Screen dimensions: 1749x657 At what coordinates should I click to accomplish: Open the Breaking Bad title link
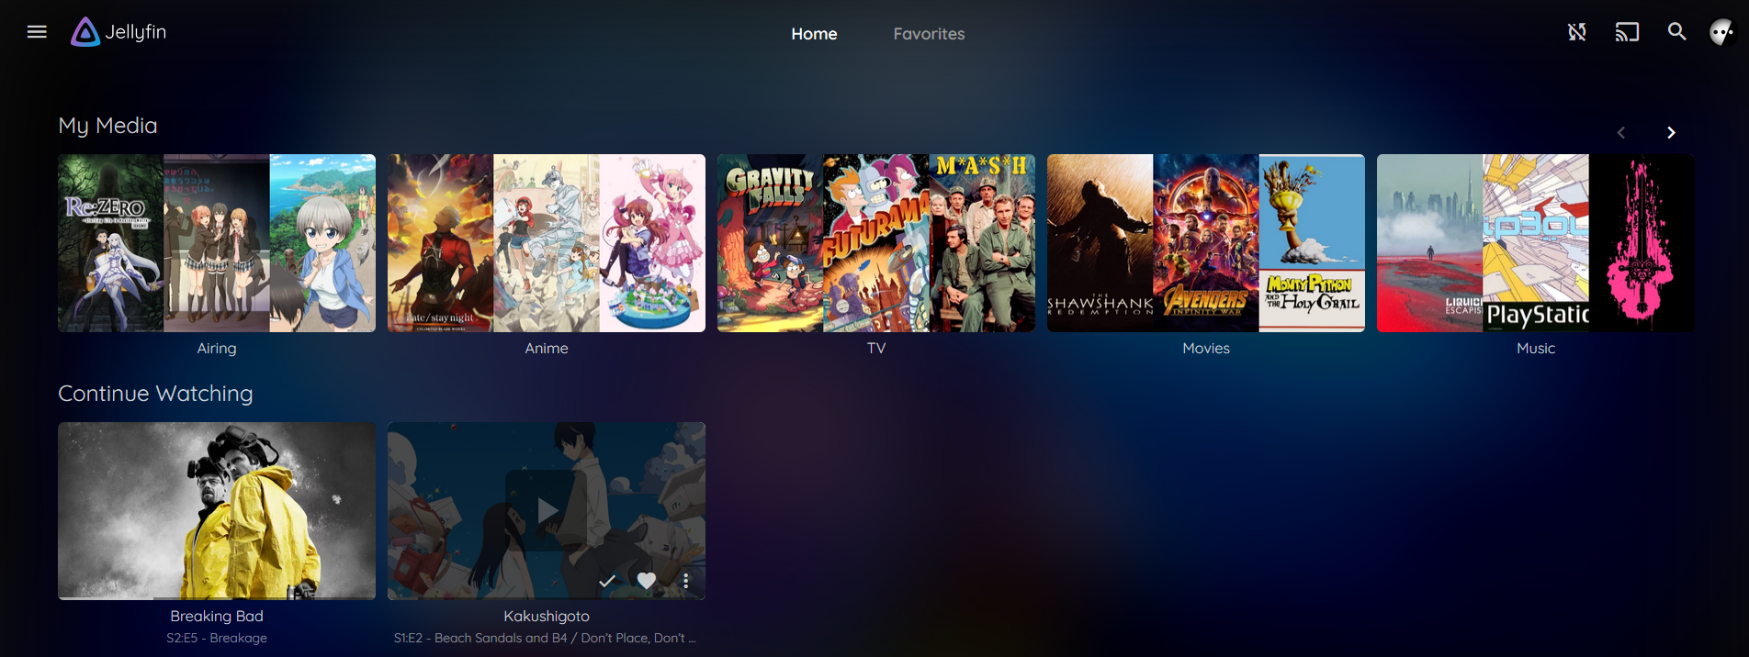217,616
